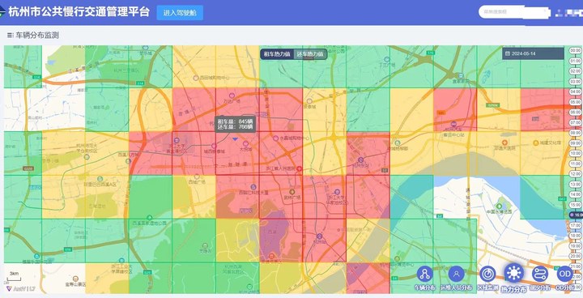Open the 车辆分布 vehicle distribution icon
The height and width of the screenshot is (298, 583).
point(424,275)
